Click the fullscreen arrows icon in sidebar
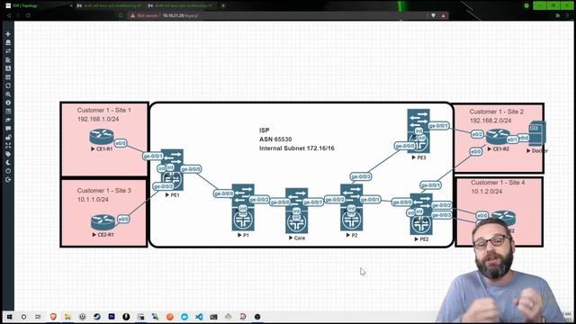Viewport: 576px width, 324px height. click(x=8, y=146)
